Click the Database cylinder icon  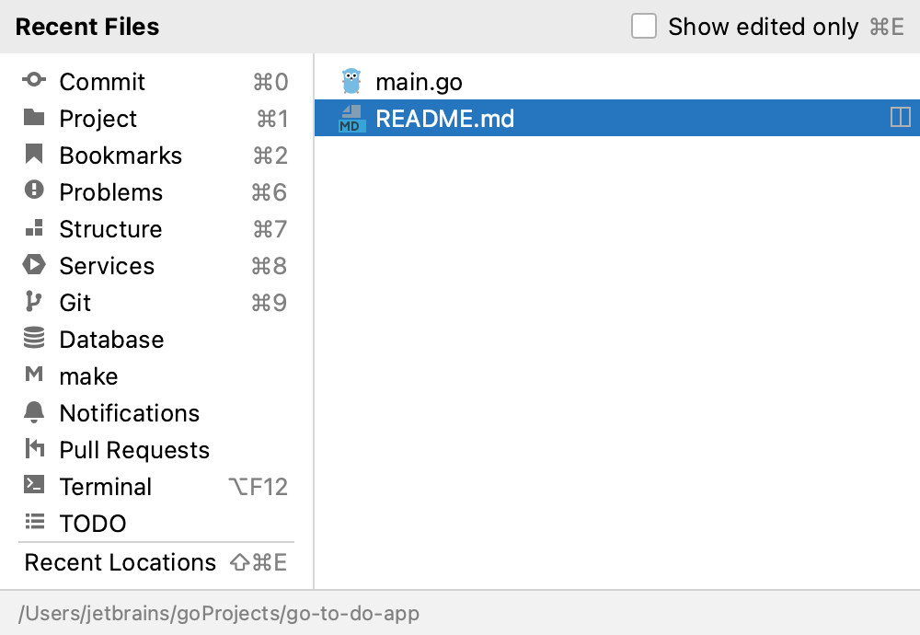[34, 339]
